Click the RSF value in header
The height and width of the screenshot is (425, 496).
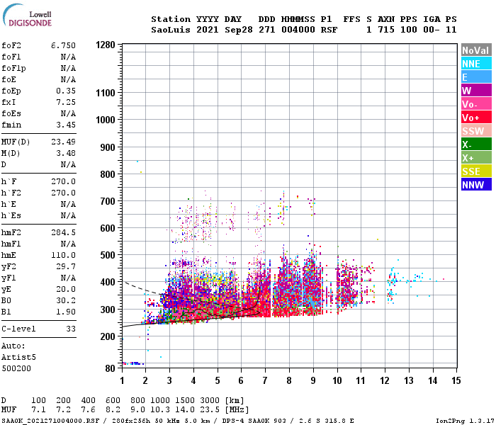click(x=329, y=30)
